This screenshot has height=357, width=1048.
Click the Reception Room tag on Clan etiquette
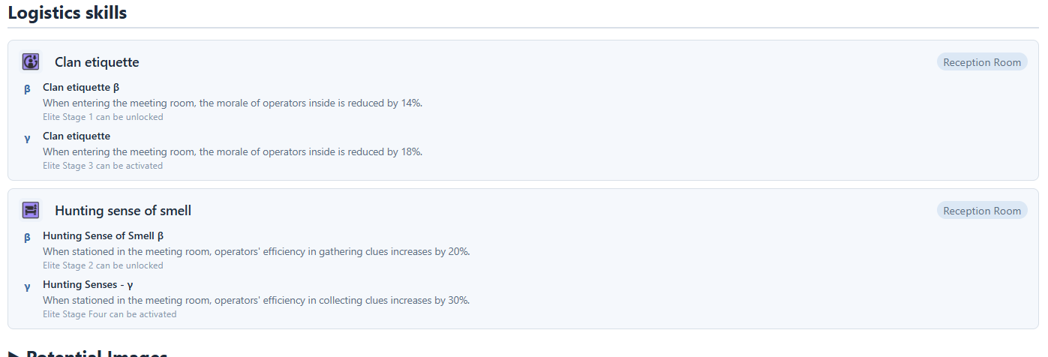pyautogui.click(x=981, y=62)
